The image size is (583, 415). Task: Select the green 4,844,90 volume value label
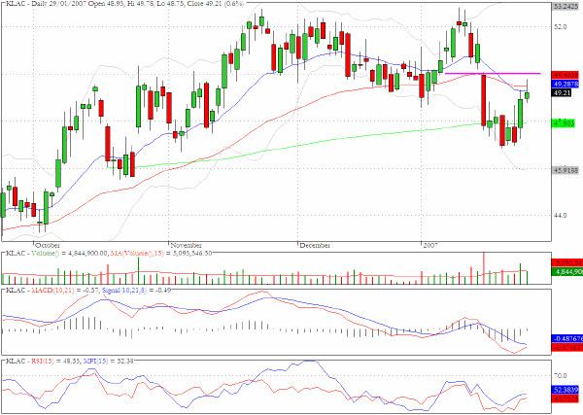567,272
